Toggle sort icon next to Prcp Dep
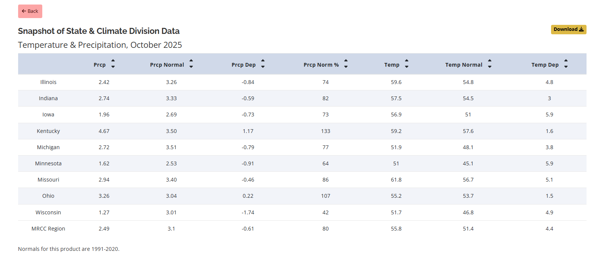 pos(263,64)
